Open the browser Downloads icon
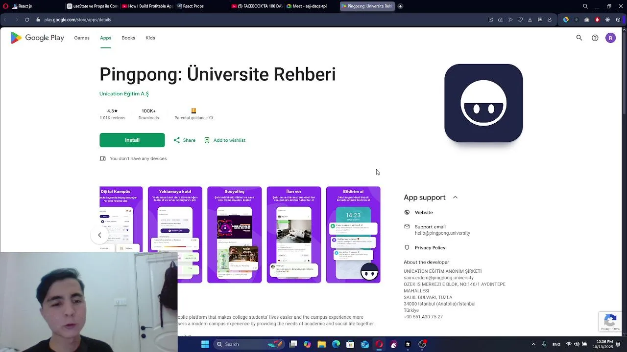The image size is (627, 352). tap(530, 20)
